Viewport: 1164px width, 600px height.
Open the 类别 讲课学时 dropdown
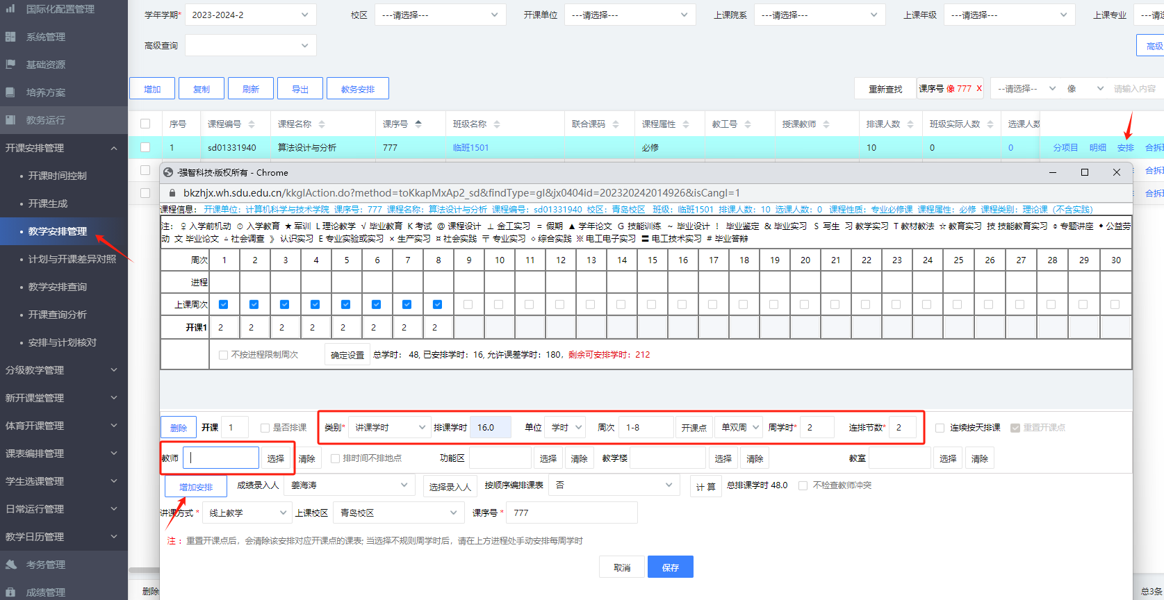389,428
